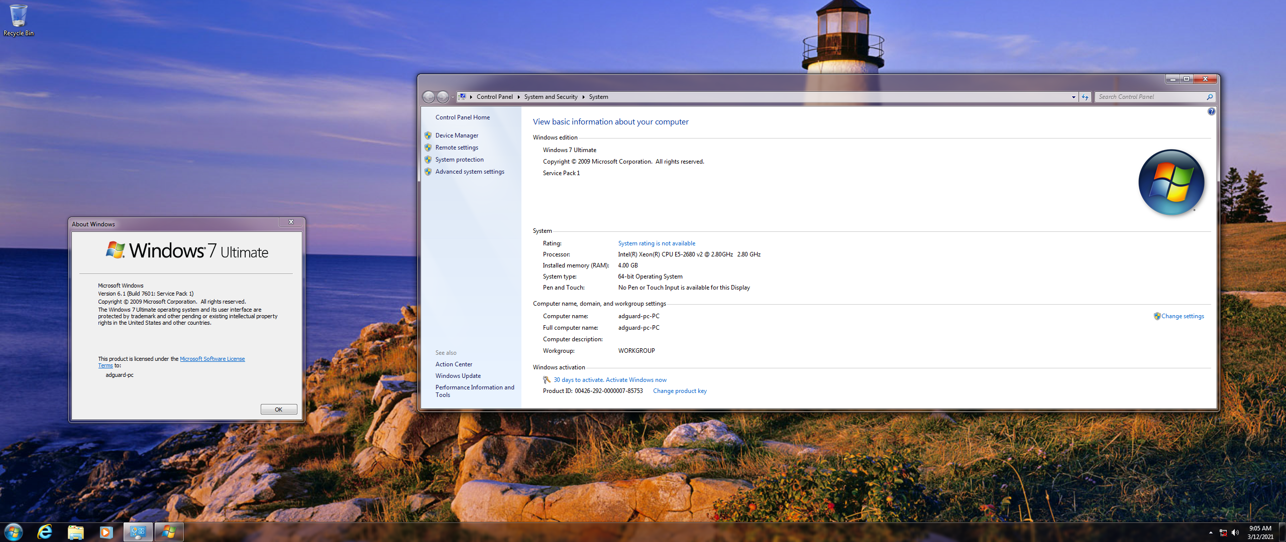1286x542 pixels.
Task: Open network status tray icon
Action: [x=1223, y=532]
